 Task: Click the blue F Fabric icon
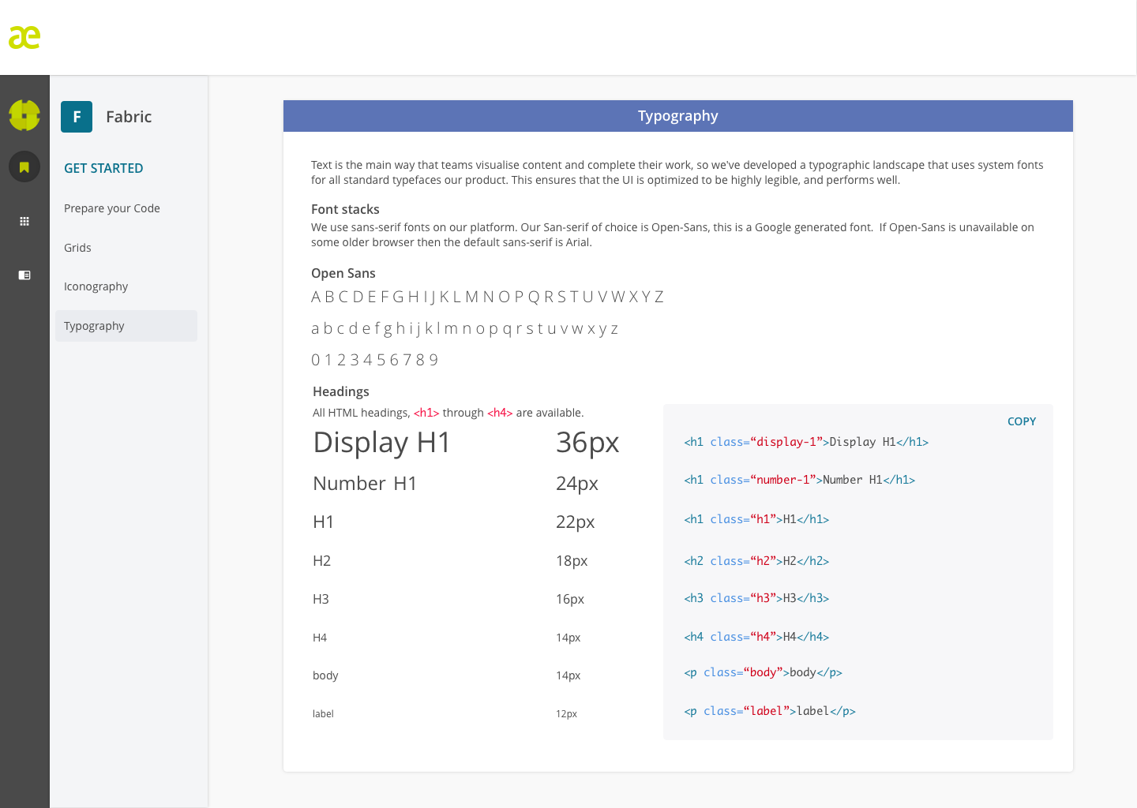click(77, 117)
